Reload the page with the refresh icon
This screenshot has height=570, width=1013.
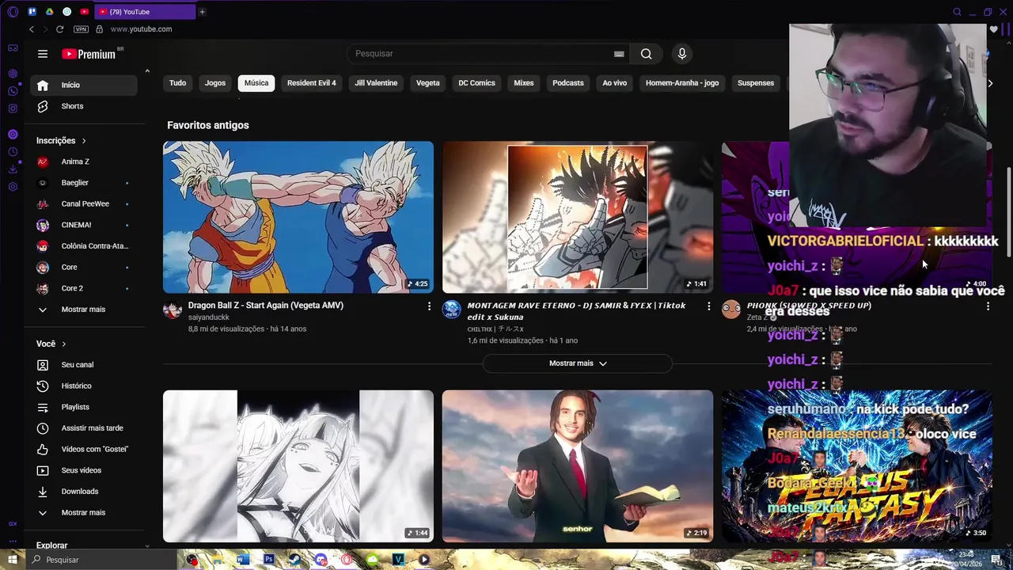tap(59, 29)
